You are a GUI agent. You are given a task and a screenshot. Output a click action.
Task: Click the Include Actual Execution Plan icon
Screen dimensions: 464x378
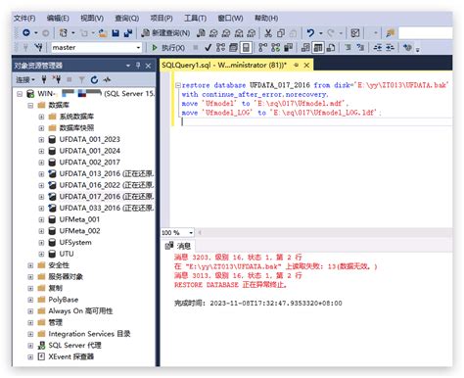262,48
